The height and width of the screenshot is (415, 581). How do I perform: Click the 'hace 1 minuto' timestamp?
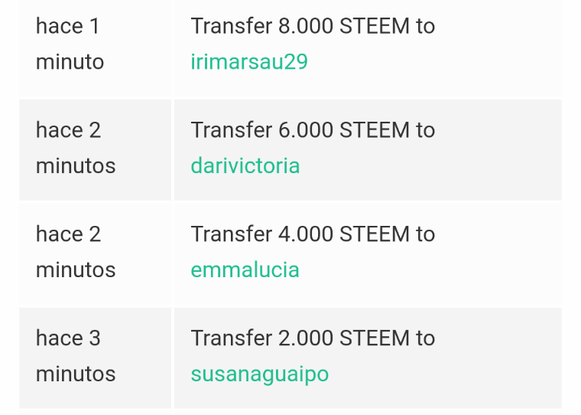coord(70,44)
